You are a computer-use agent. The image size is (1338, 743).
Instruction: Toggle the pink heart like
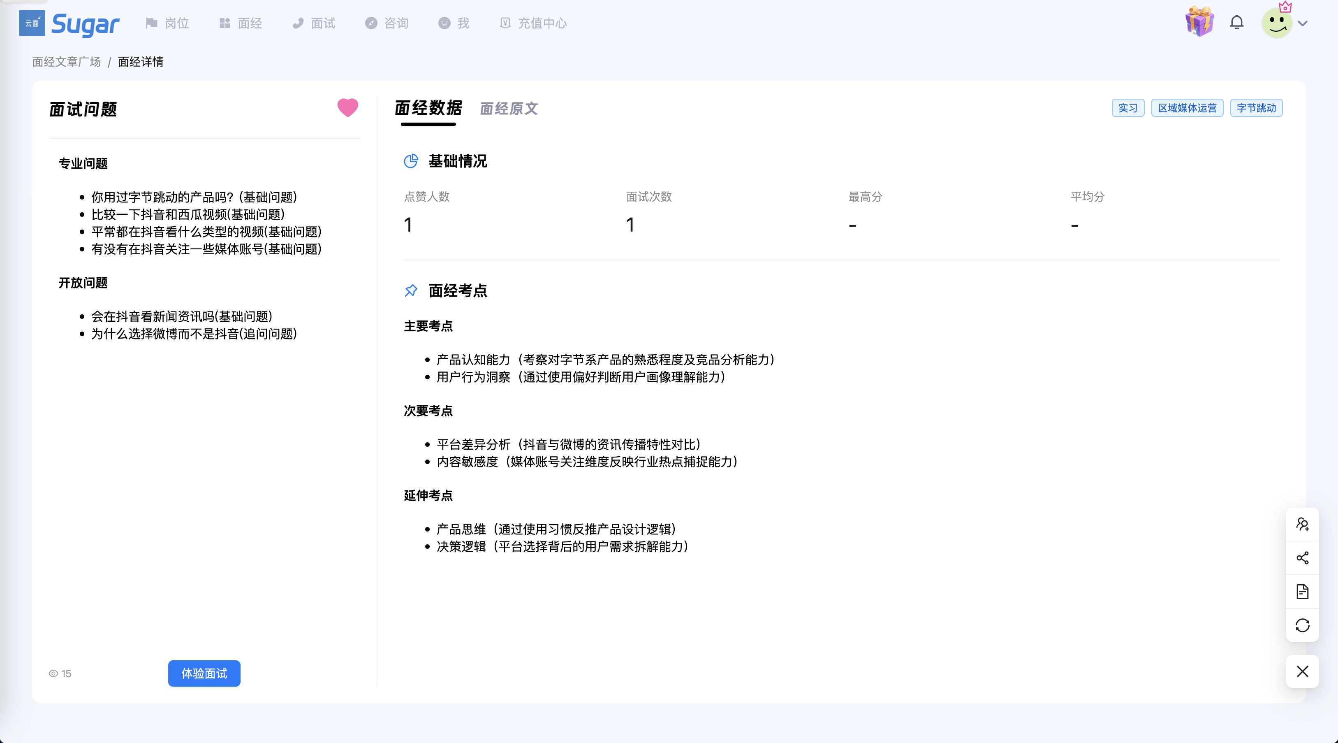click(348, 107)
